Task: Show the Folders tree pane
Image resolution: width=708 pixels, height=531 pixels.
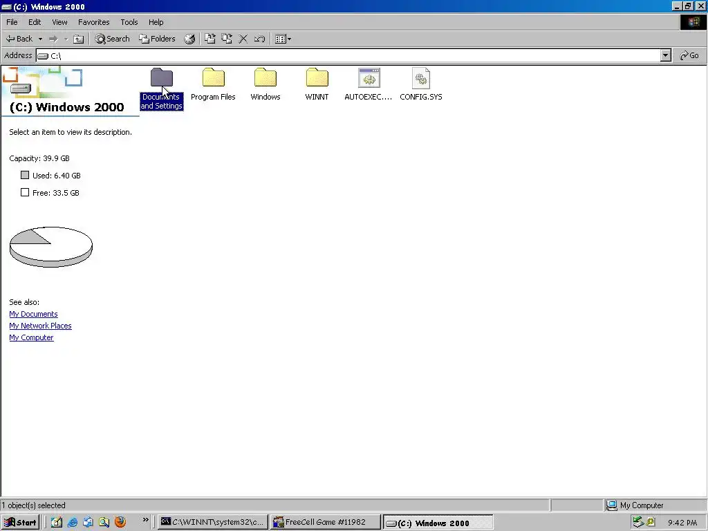Action: (x=157, y=39)
